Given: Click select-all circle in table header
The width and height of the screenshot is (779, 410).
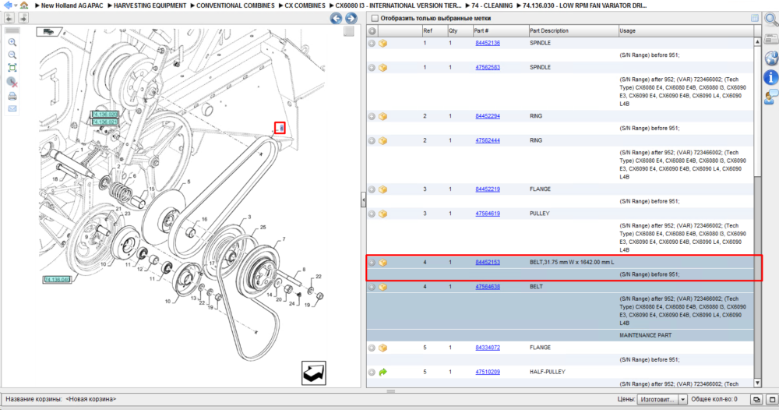Looking at the screenshot, I should tap(372, 31).
